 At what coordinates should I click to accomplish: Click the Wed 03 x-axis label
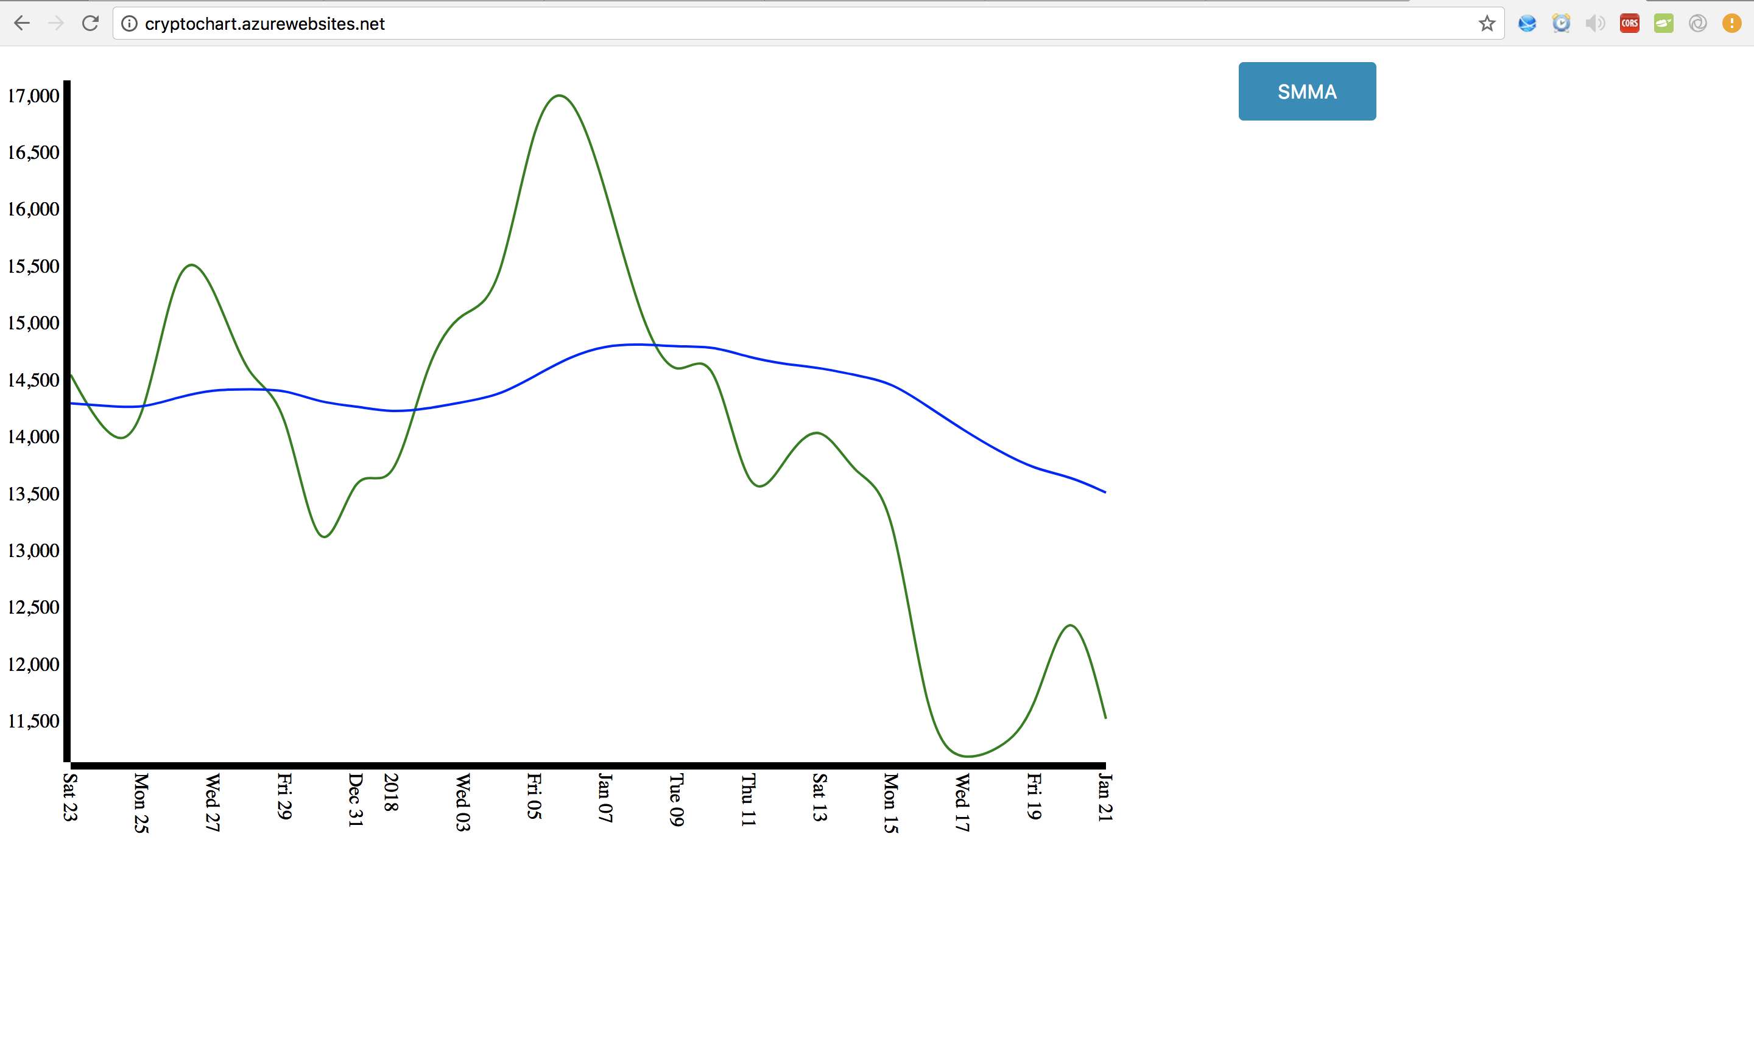pos(462,802)
